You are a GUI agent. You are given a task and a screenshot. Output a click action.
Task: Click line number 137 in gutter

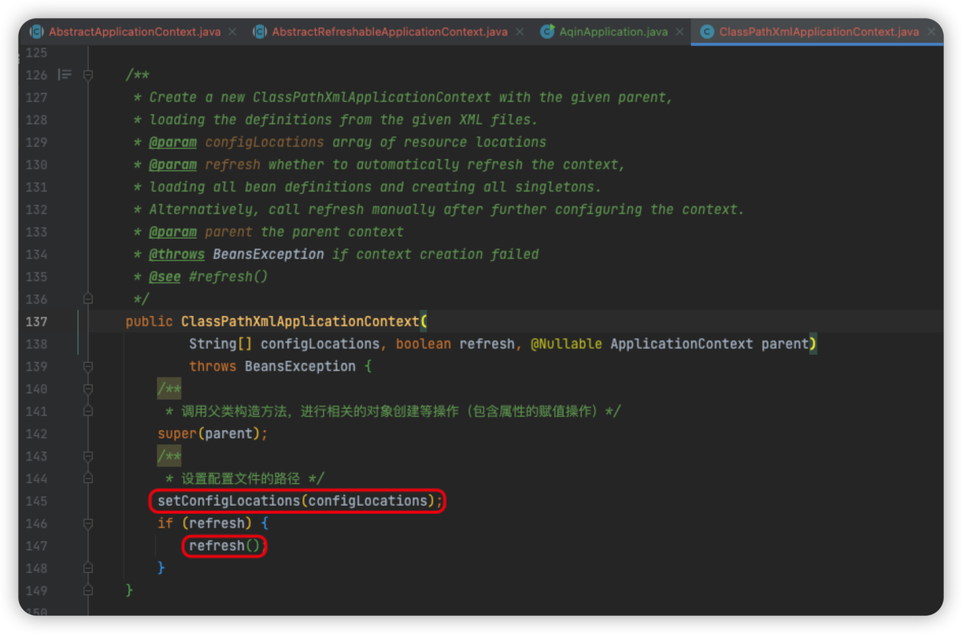[x=37, y=321]
